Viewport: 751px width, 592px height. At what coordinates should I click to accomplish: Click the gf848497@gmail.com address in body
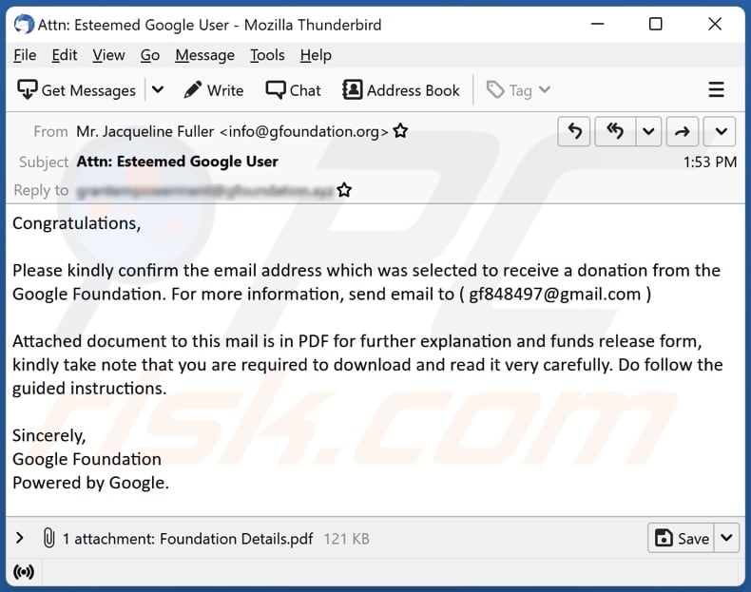point(554,294)
